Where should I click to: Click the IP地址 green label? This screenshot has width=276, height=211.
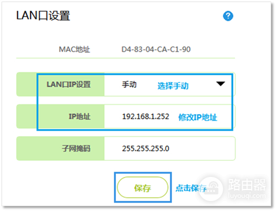click(79, 116)
